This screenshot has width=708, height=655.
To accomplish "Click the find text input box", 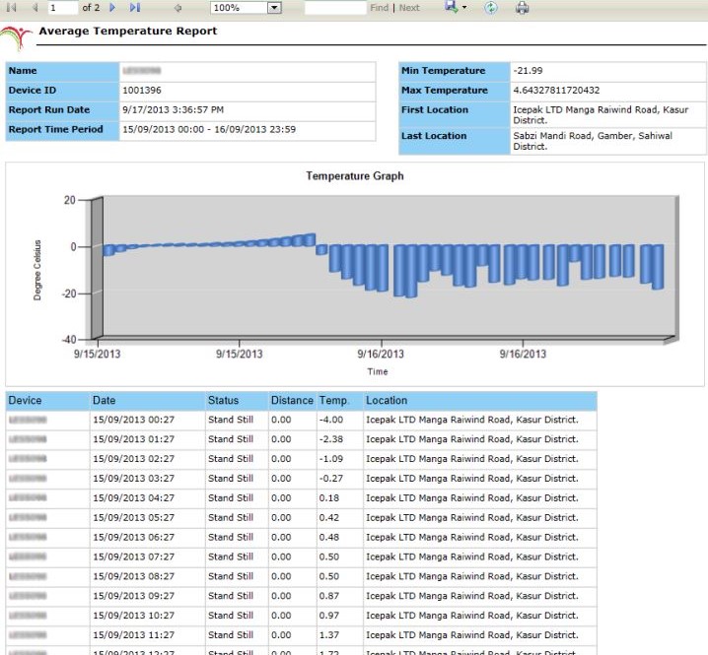I will (335, 8).
